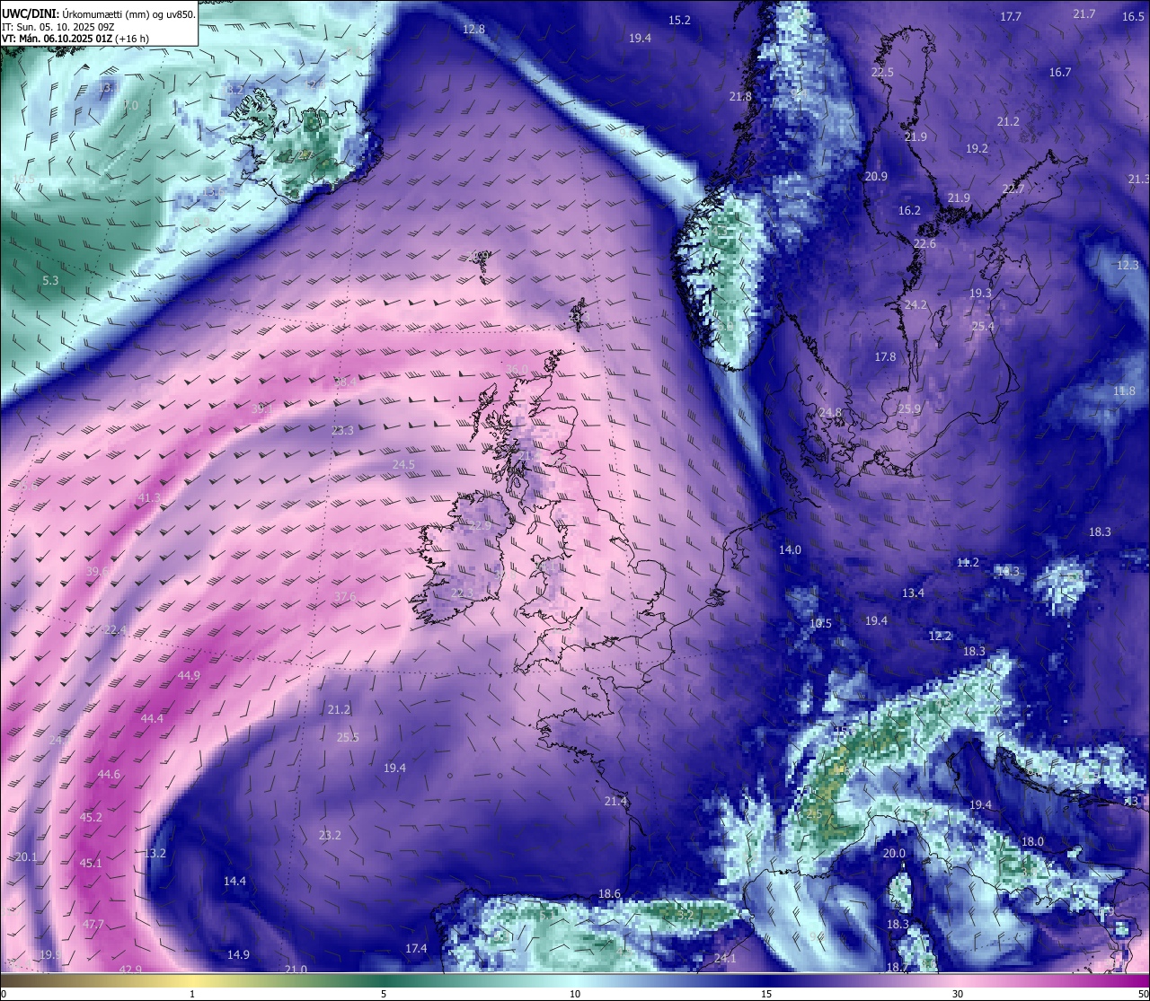The width and height of the screenshot is (1150, 1001).
Task: Click the 16.7 value label
Action: coord(1060,72)
